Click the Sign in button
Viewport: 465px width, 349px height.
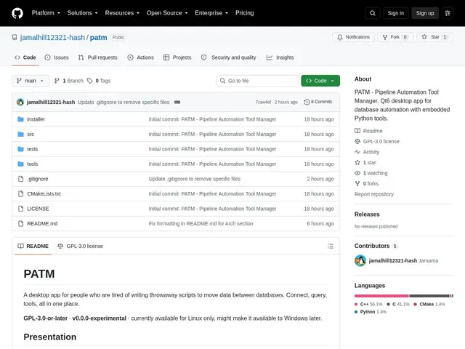[395, 13]
